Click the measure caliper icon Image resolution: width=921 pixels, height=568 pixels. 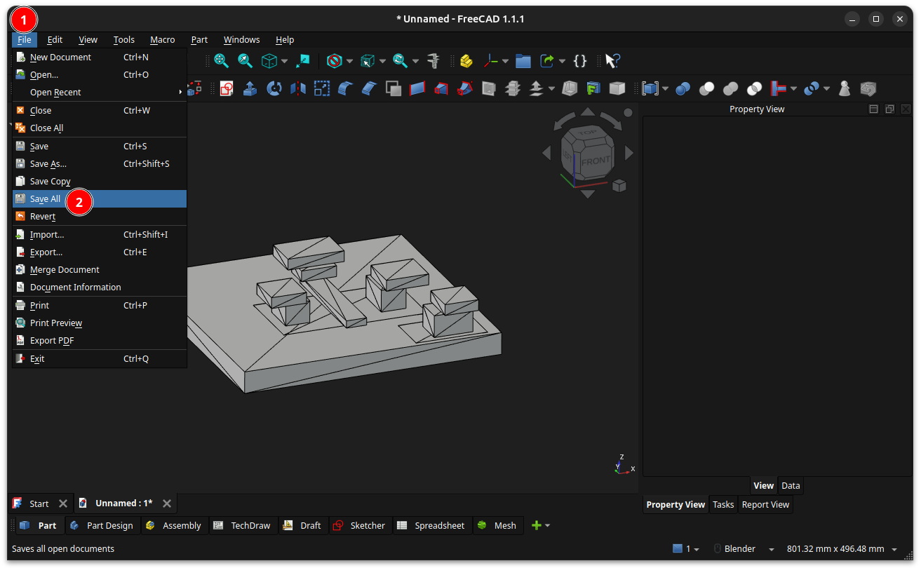(433, 61)
